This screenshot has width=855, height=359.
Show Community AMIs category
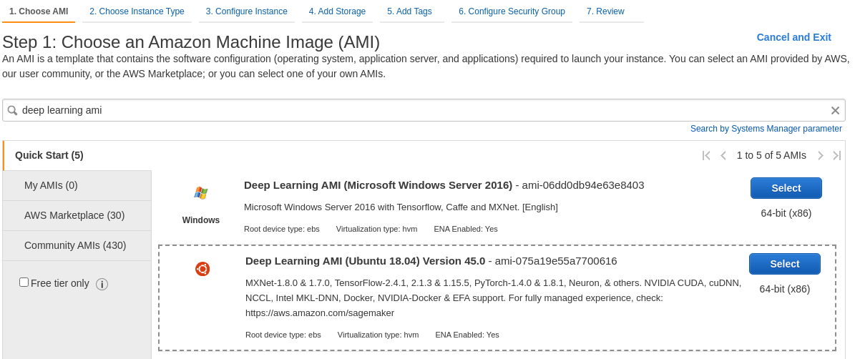[x=75, y=245]
